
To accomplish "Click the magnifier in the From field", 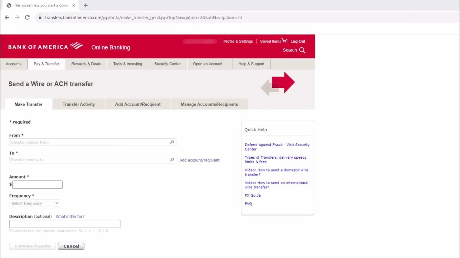I will pyautogui.click(x=172, y=142).
